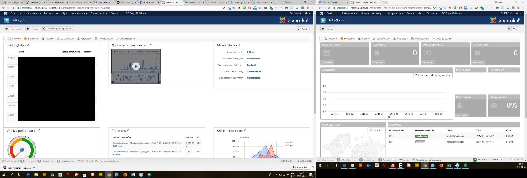Edit the Weekly performance widget via pencil
Image resolution: width=527 pixels, height=178 pixels.
point(38,130)
